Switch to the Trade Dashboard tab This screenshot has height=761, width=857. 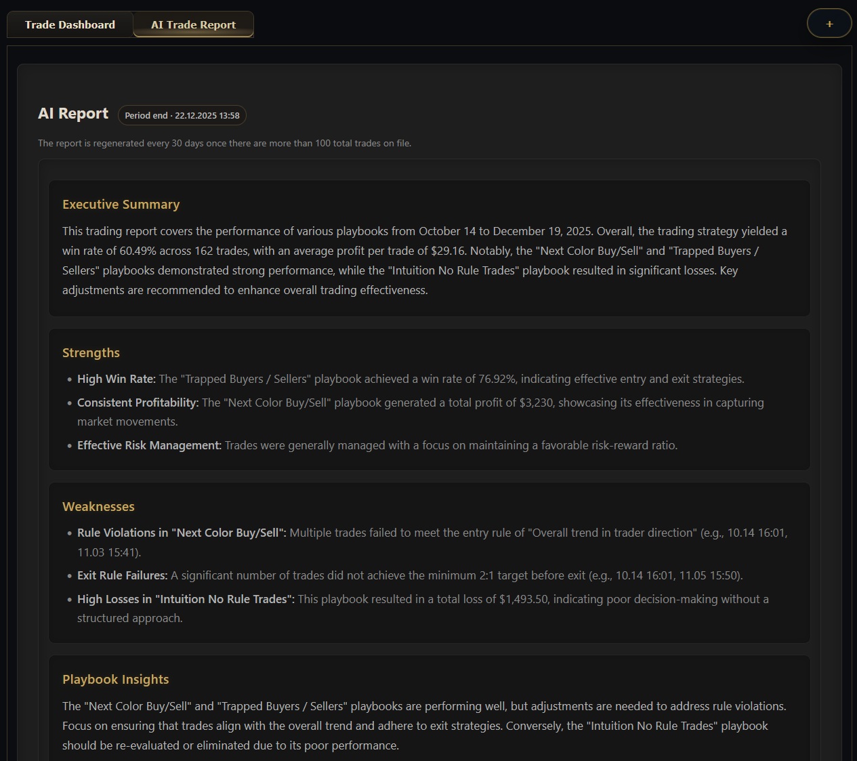(x=70, y=24)
